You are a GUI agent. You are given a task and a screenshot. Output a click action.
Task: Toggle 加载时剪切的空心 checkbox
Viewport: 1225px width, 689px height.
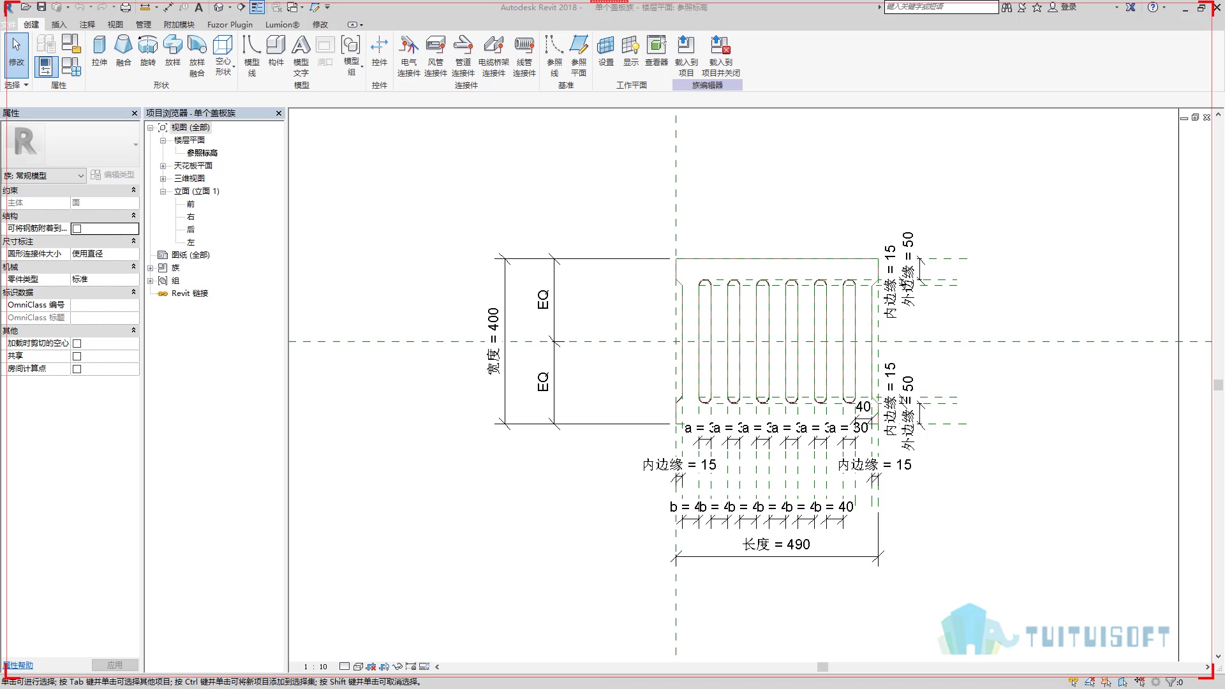coord(77,343)
